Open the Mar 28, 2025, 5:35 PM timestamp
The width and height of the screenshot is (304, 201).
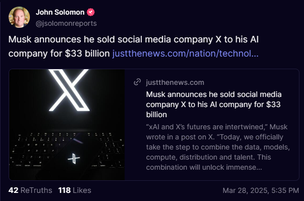tap(261, 190)
